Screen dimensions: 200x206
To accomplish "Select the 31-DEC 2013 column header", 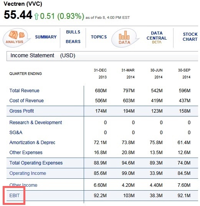I will (100, 73).
